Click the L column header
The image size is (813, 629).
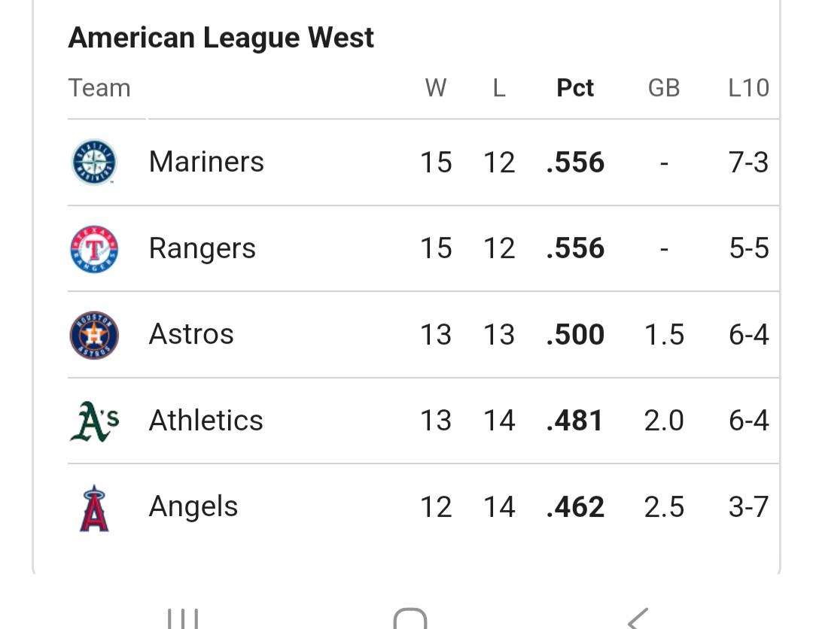click(x=499, y=87)
